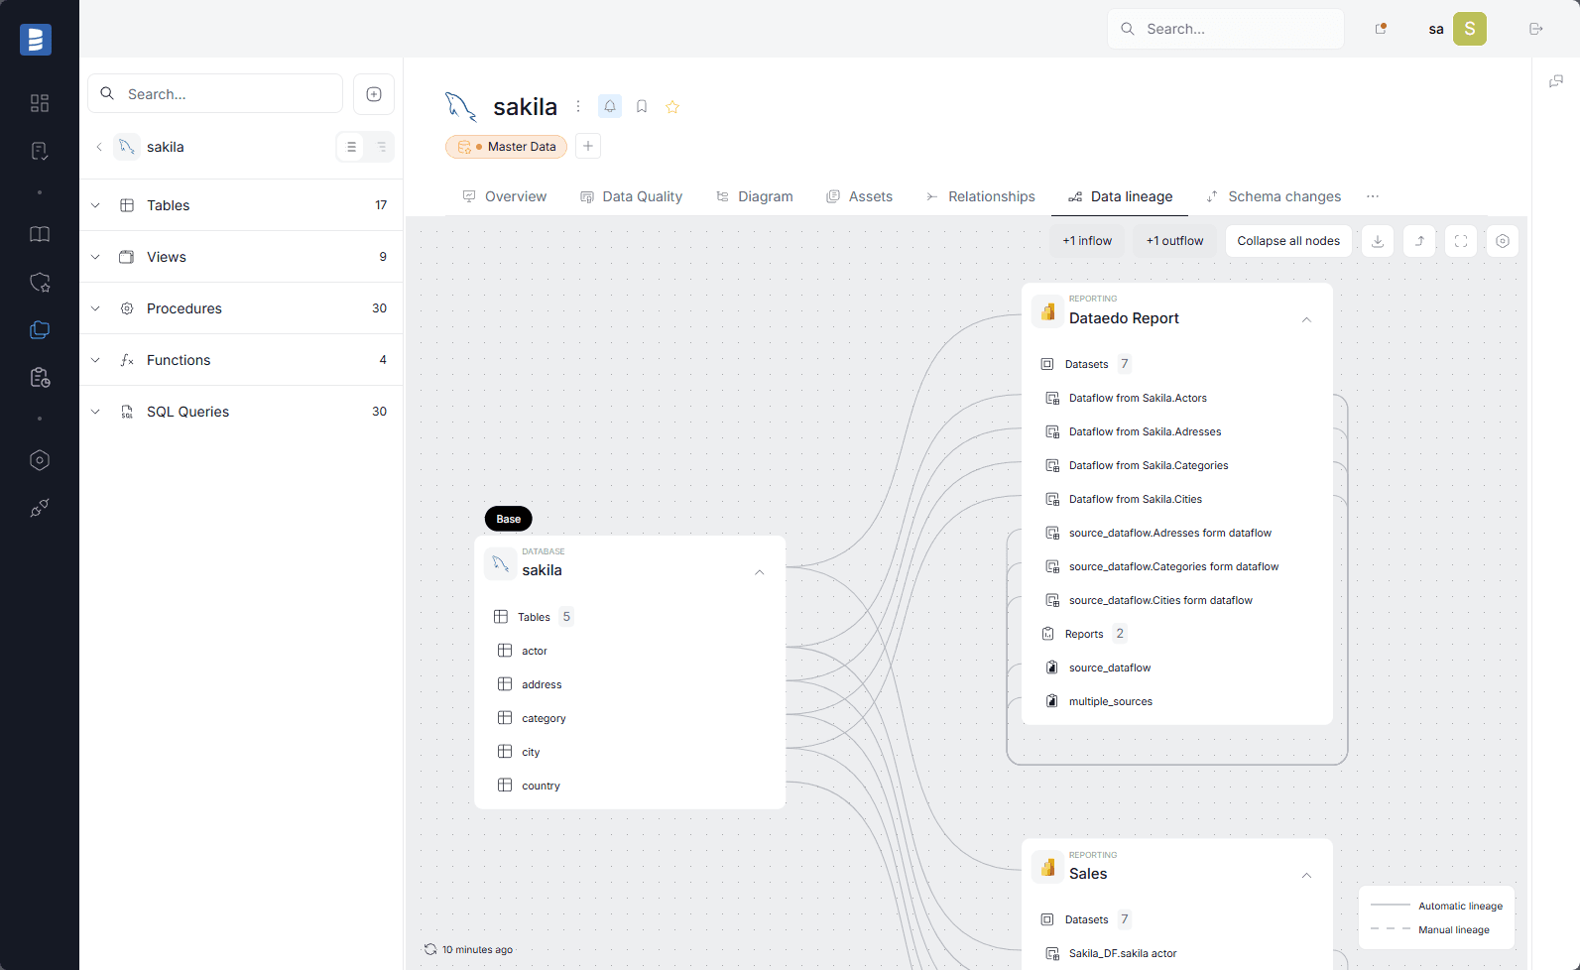Open the plug connections icon in sidebar
This screenshot has height=970, width=1580.
[x=40, y=508]
